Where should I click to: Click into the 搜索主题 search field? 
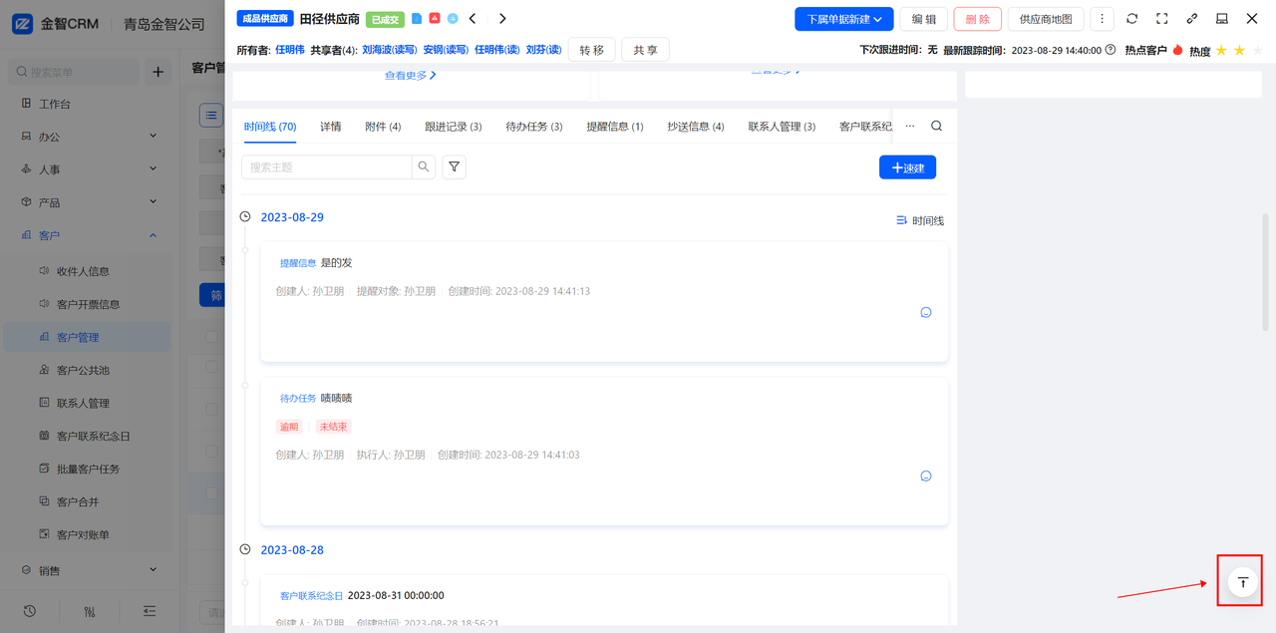pos(327,166)
